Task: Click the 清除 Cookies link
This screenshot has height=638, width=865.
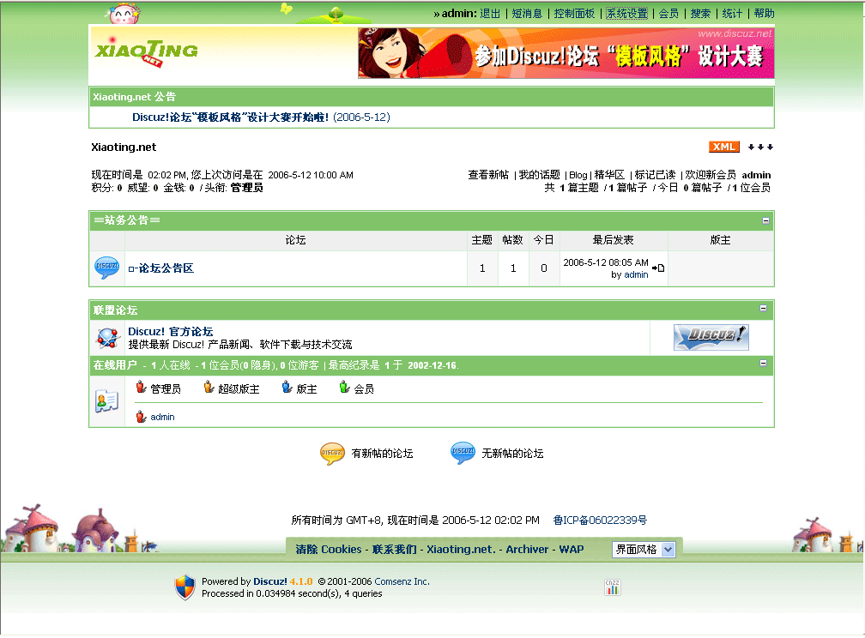Action: click(328, 549)
